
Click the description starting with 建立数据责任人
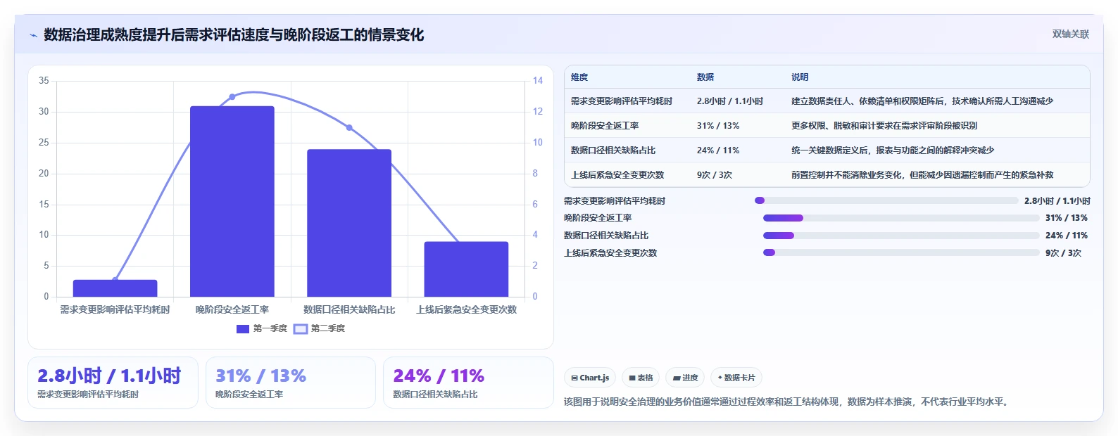pos(922,101)
